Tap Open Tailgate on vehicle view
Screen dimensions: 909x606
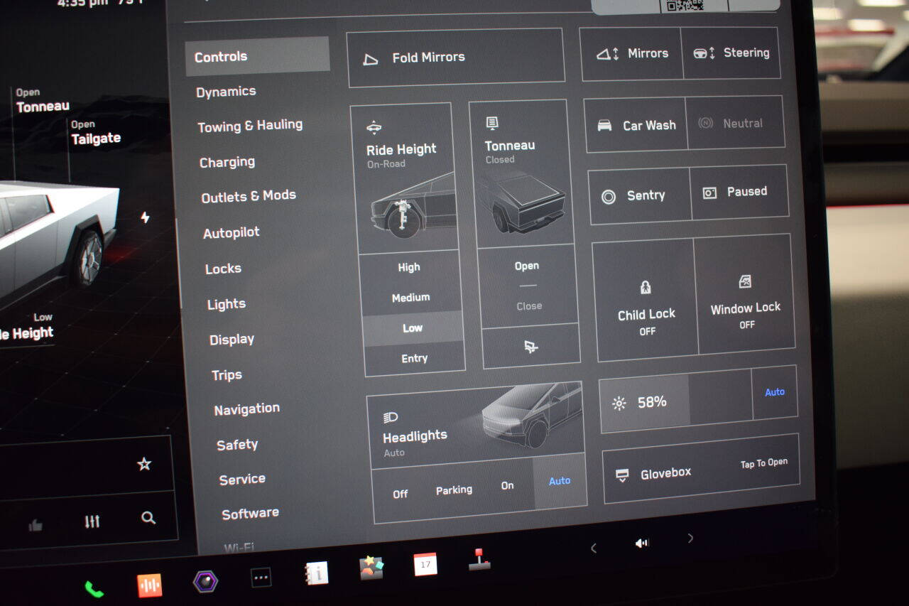[95, 133]
